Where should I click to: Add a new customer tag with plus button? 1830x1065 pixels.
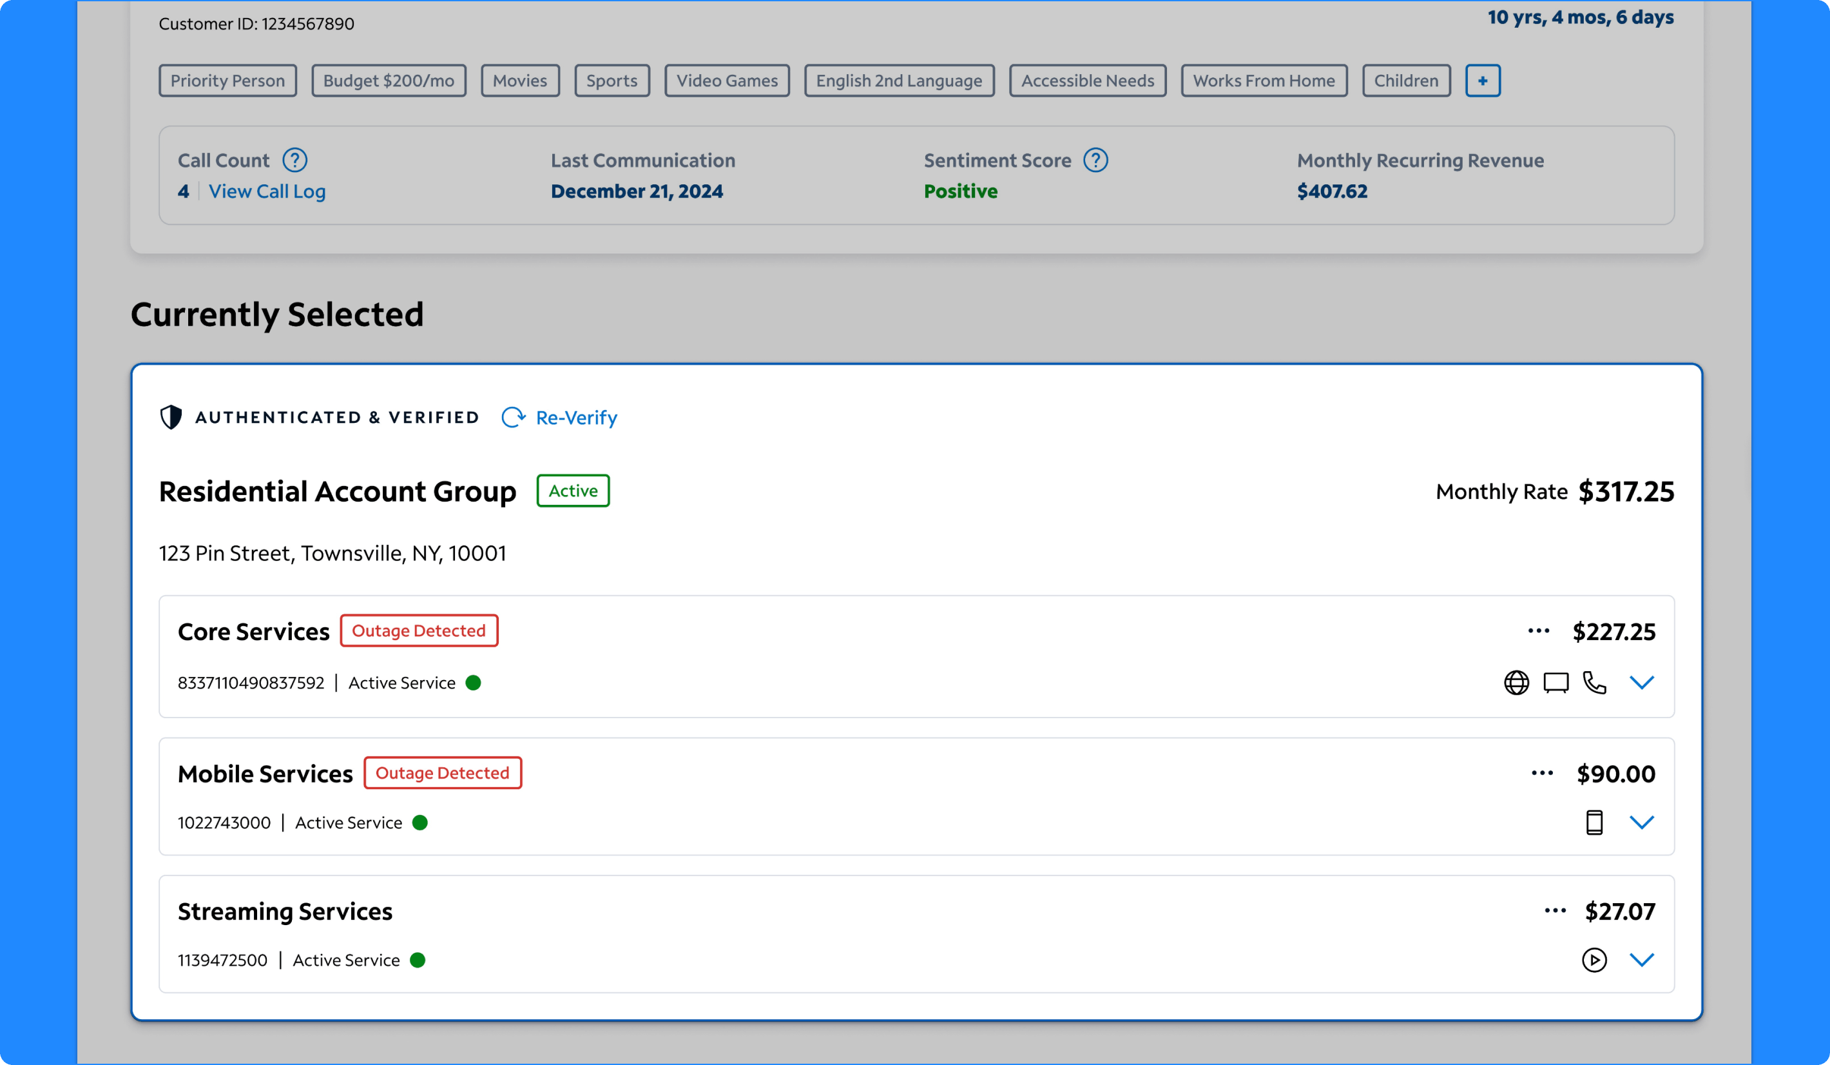[x=1482, y=81]
